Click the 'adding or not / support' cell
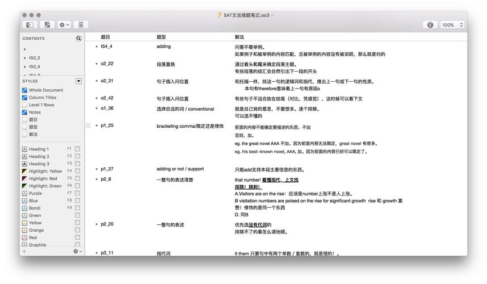 click(x=180, y=169)
